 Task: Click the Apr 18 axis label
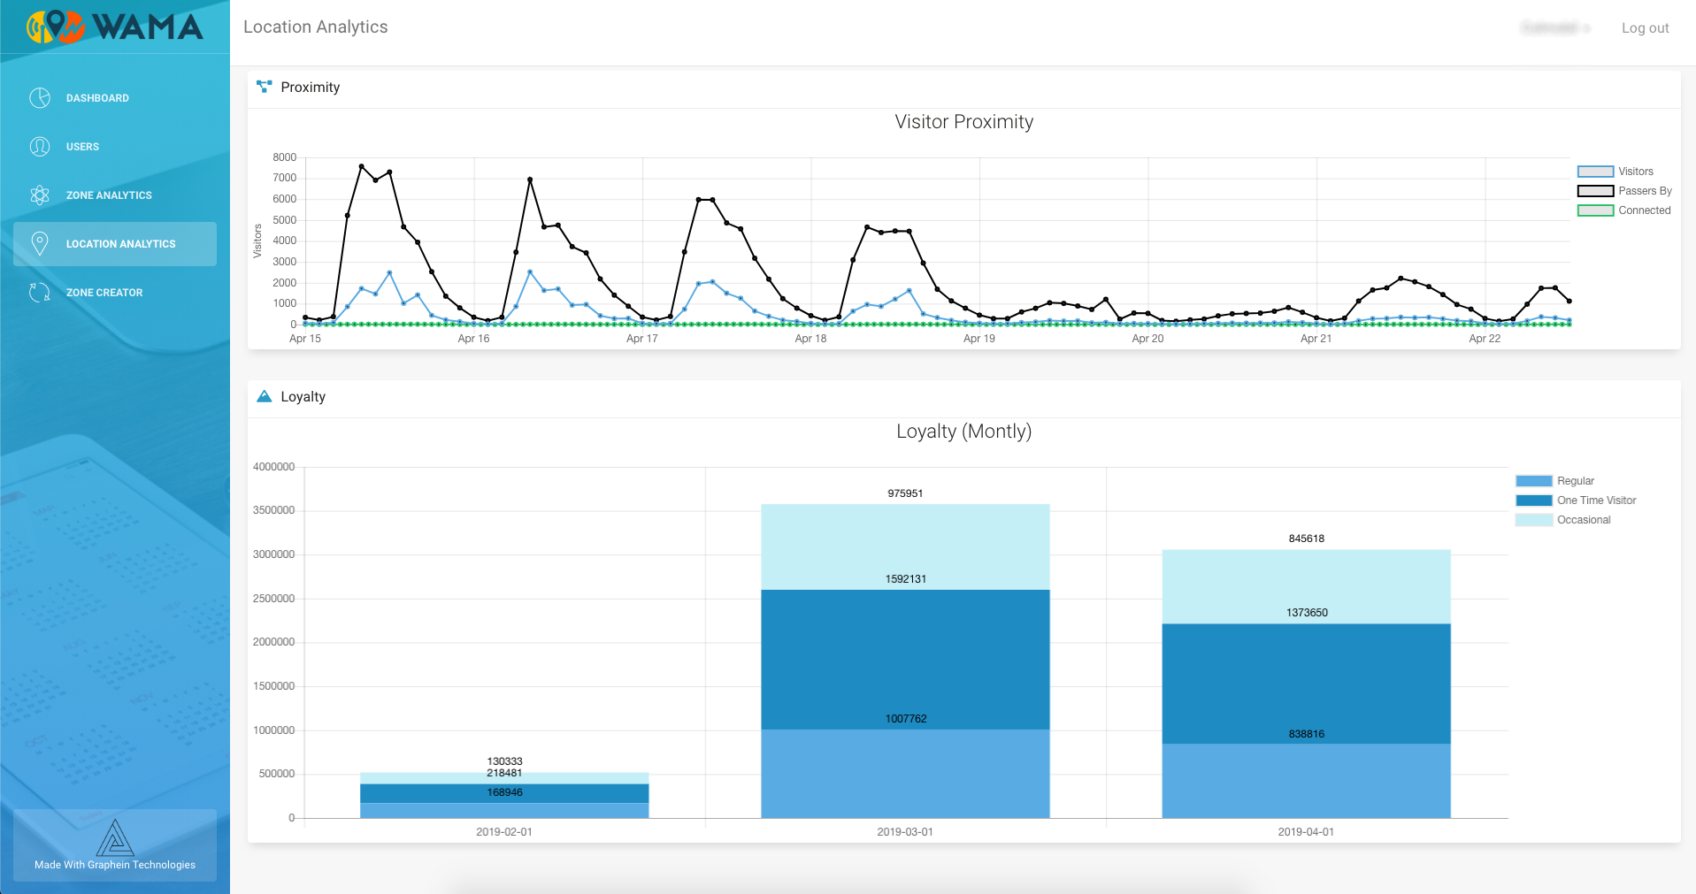click(x=810, y=339)
